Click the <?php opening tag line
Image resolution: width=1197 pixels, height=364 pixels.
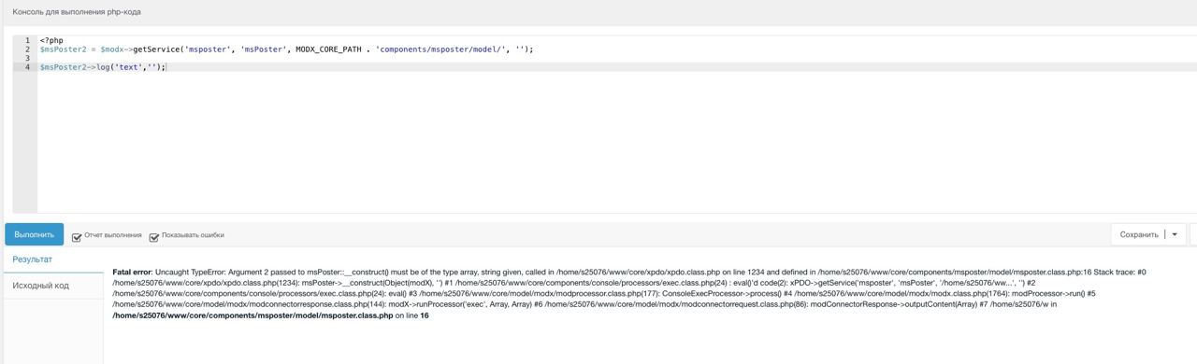[51, 41]
